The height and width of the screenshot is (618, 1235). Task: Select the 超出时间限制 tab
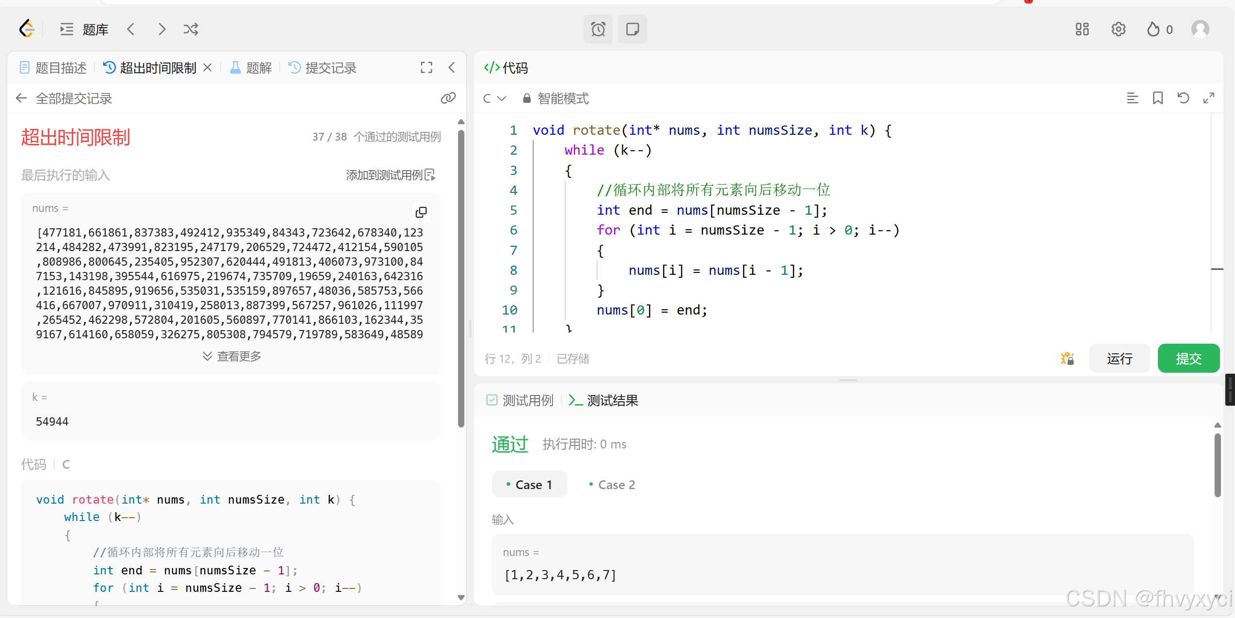(150, 68)
